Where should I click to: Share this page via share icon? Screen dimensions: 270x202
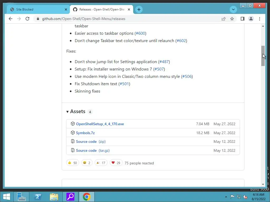(x=224, y=19)
